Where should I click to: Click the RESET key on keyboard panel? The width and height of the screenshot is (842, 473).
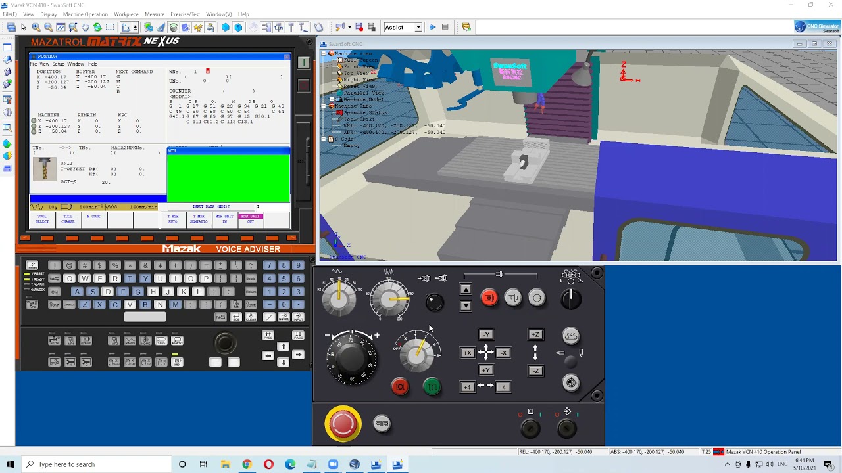(32, 265)
